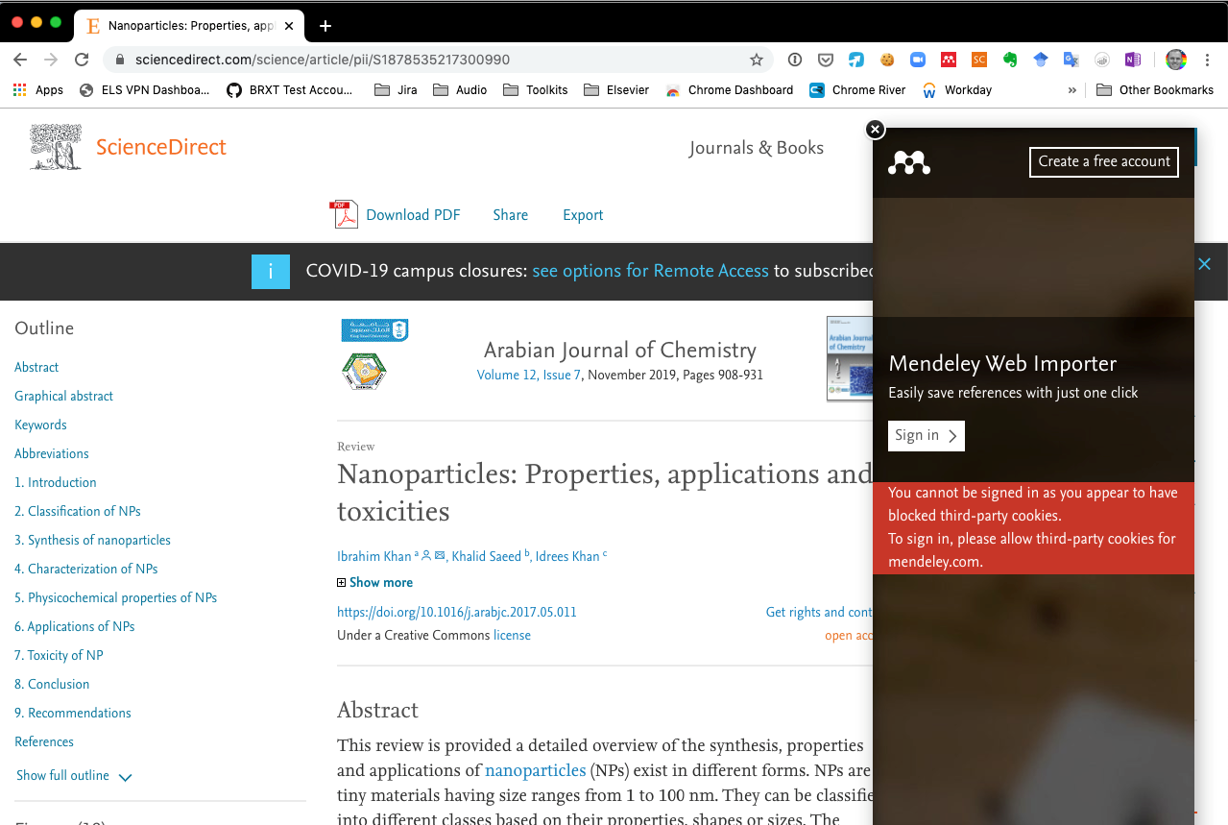Open the Chrome River bookmark

[857, 89]
